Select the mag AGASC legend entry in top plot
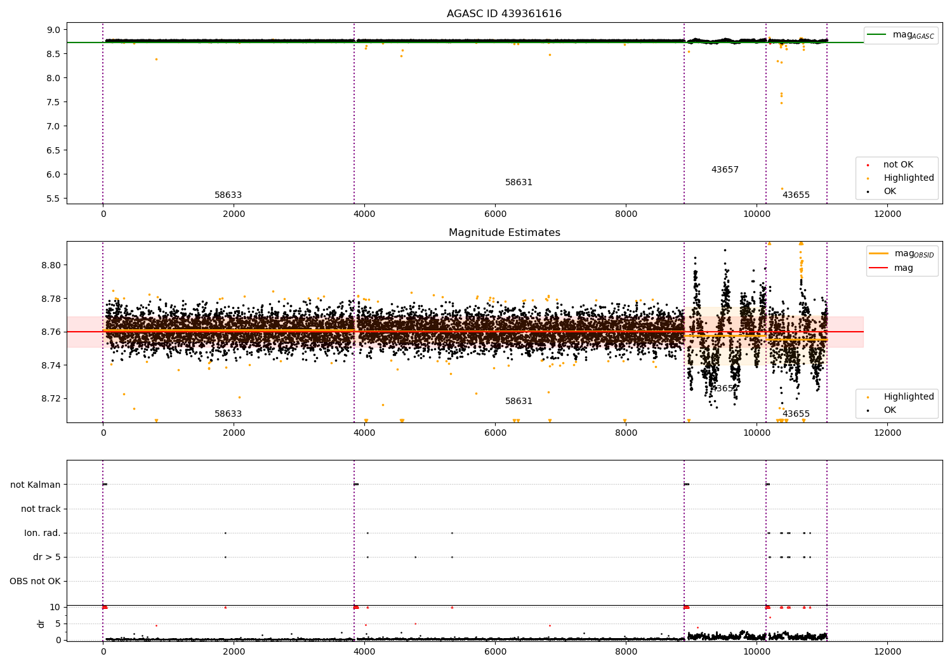Viewport: 952px width, 666px height. pyautogui.click(x=901, y=35)
